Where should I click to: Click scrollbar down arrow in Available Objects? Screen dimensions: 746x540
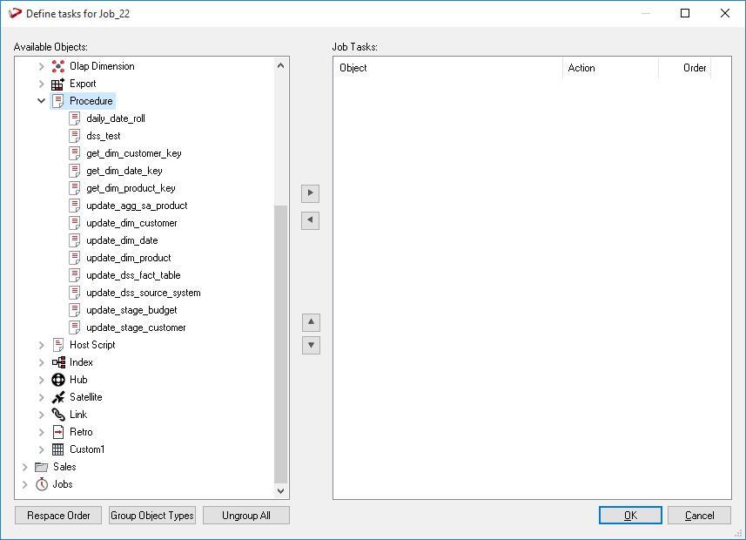pyautogui.click(x=280, y=490)
